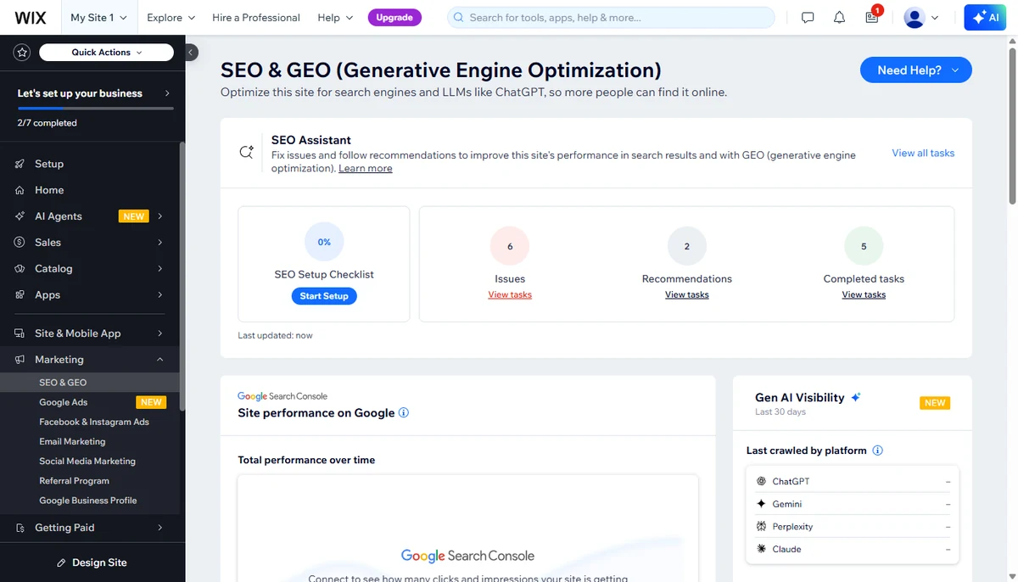Click the AI Agents sparkle icon

click(20, 216)
